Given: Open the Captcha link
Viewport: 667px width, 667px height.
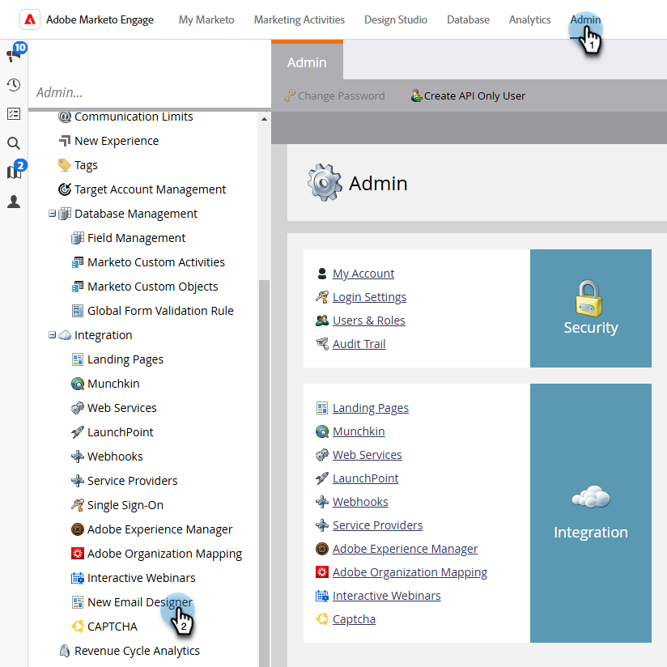Looking at the screenshot, I should pyautogui.click(x=354, y=619).
